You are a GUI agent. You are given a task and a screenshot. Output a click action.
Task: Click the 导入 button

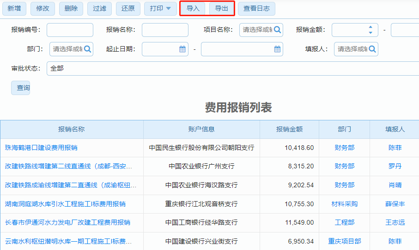(x=193, y=8)
